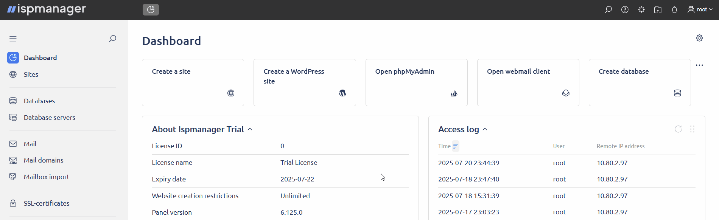Toggle the light/dark theme sun icon

tap(641, 9)
